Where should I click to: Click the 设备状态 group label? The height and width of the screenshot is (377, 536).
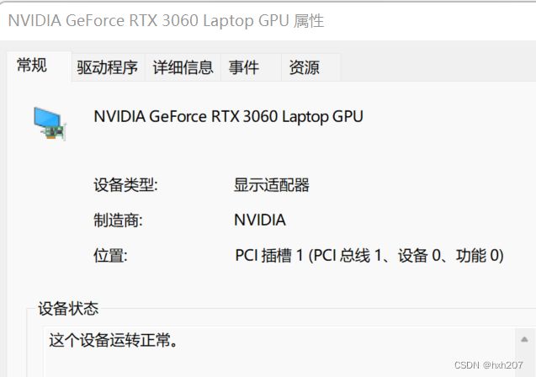pyautogui.click(x=68, y=308)
